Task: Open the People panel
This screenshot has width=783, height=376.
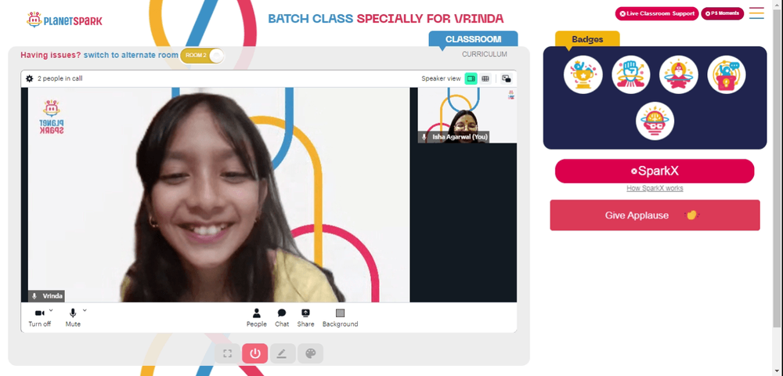Action: 256,317
